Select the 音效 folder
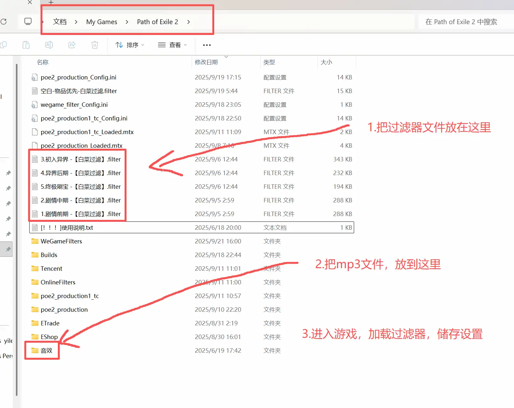 tap(46, 350)
